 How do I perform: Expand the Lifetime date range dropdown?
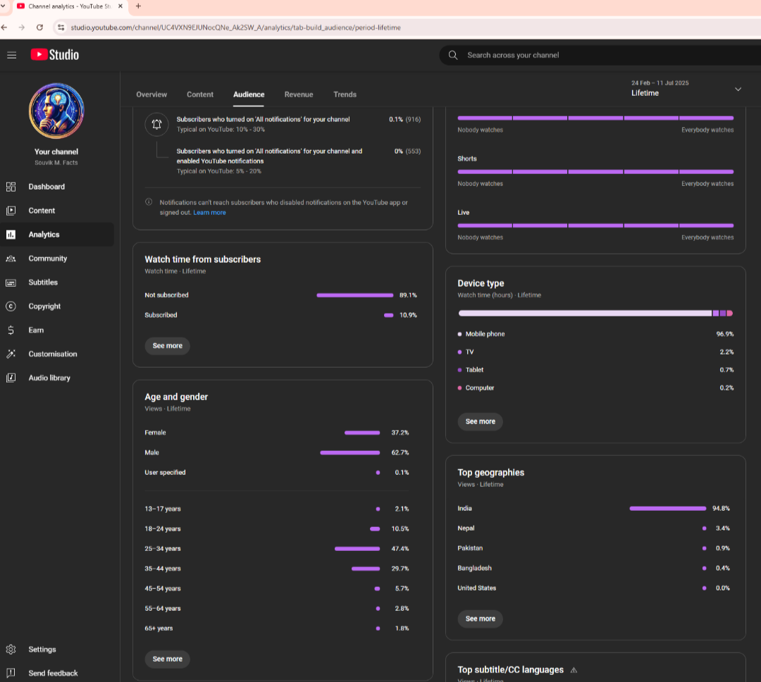[738, 89]
